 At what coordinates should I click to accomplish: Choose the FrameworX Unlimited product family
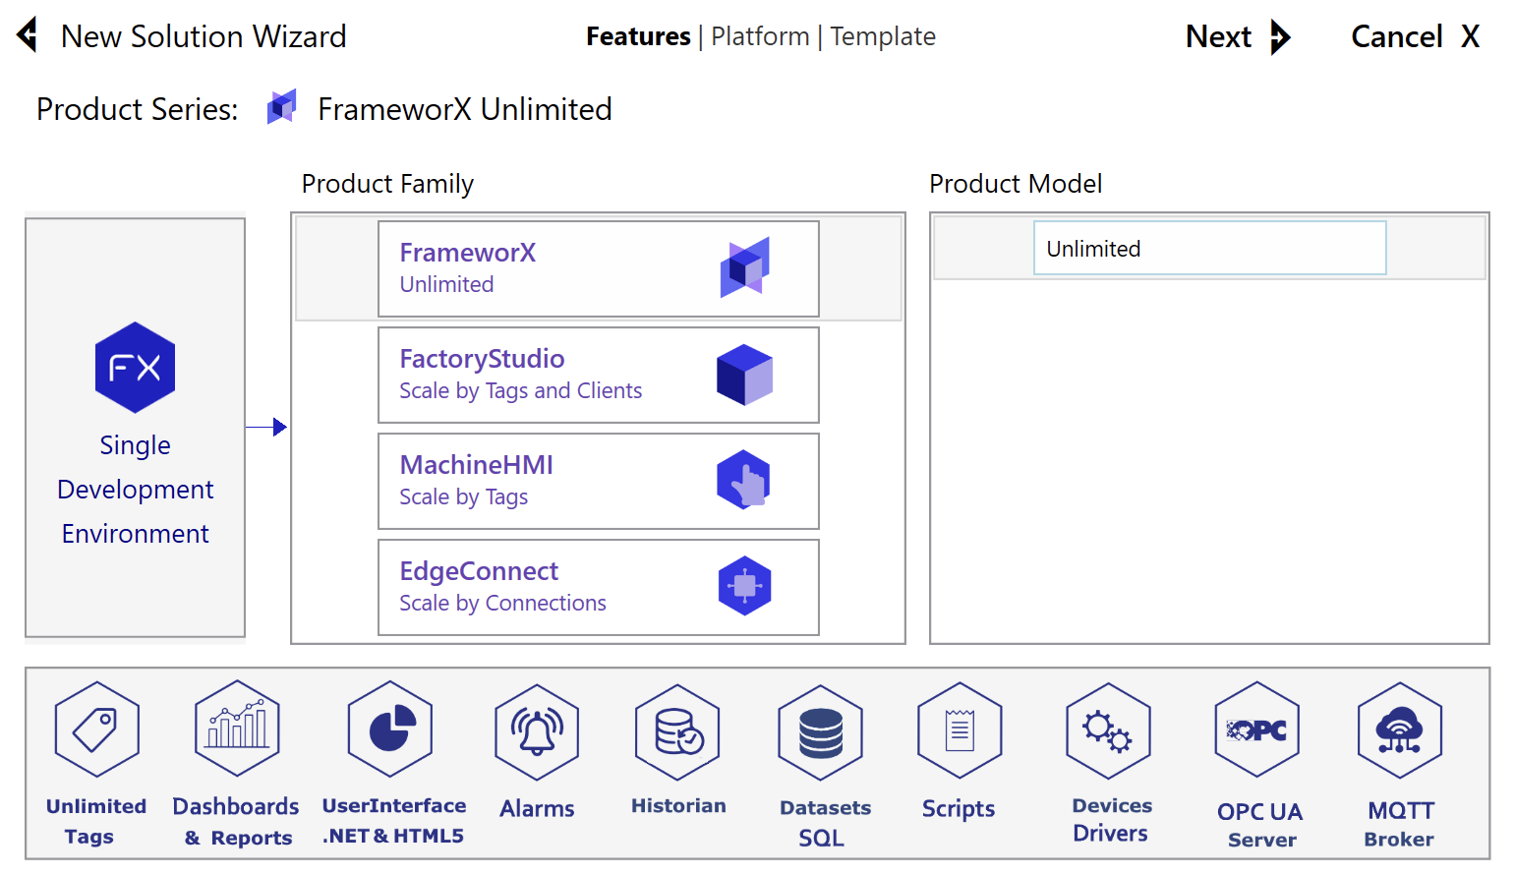(598, 268)
